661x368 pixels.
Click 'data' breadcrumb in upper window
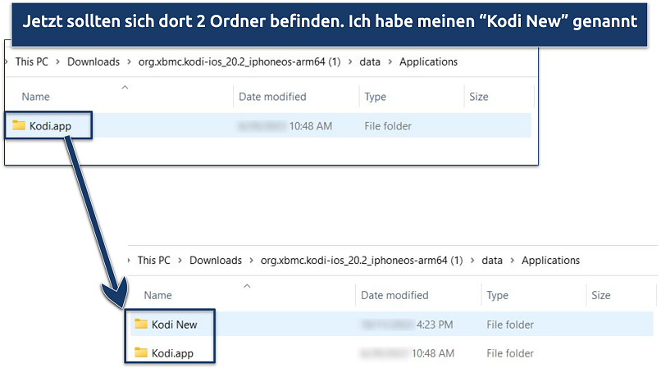[x=370, y=61]
